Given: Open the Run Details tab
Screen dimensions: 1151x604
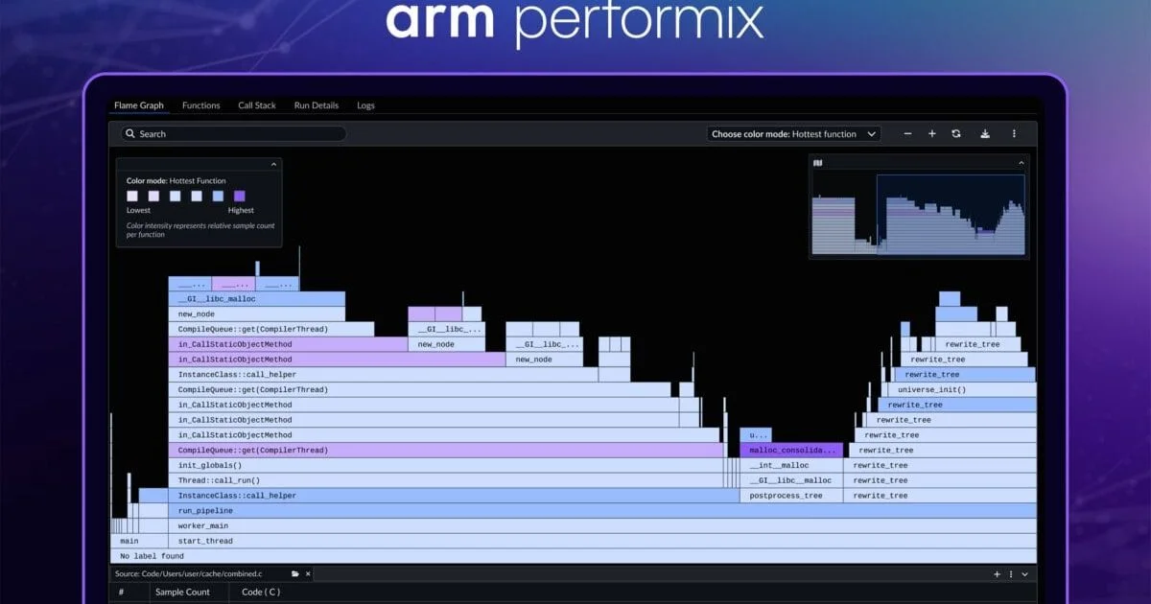Looking at the screenshot, I should (x=317, y=105).
